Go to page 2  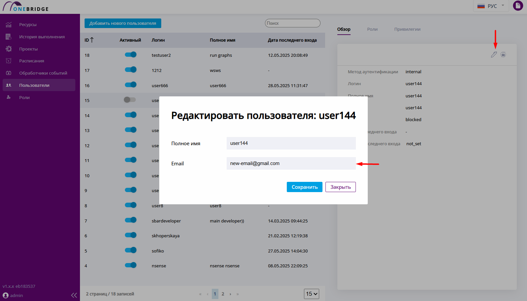click(x=223, y=294)
